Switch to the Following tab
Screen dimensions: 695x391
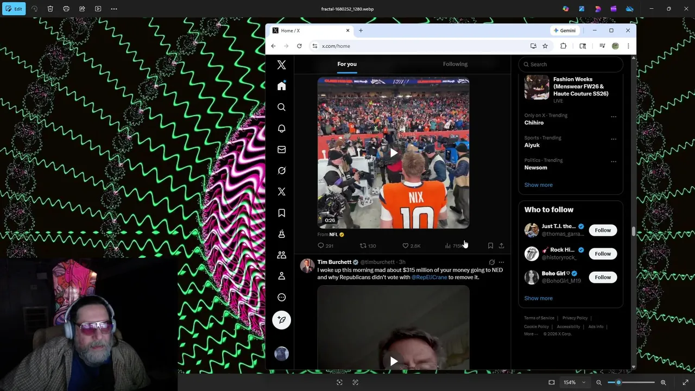pyautogui.click(x=455, y=64)
